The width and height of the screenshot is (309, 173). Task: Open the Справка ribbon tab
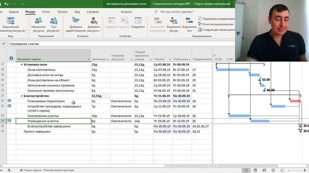click(93, 12)
